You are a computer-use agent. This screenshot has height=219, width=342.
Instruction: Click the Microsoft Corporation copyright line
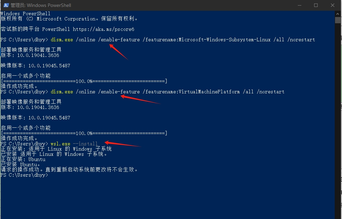tap(69, 19)
